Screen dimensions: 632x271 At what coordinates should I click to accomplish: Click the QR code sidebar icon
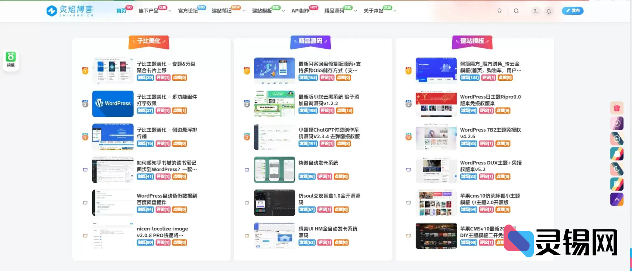pos(616,184)
